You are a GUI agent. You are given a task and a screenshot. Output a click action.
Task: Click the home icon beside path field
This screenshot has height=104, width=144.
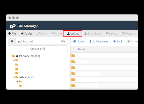[12, 41]
